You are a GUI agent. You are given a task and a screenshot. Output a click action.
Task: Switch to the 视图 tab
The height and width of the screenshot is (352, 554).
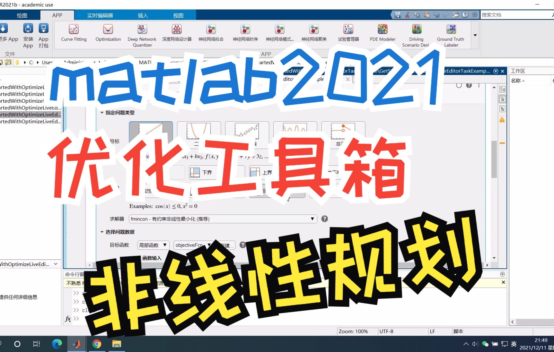[x=178, y=15]
